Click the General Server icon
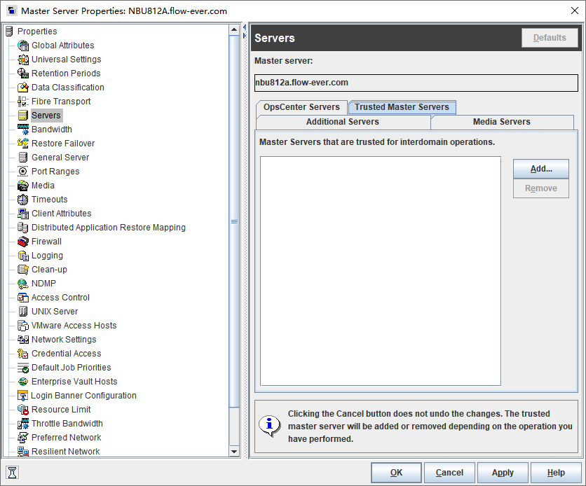The width and height of the screenshot is (586, 486). coord(23,158)
